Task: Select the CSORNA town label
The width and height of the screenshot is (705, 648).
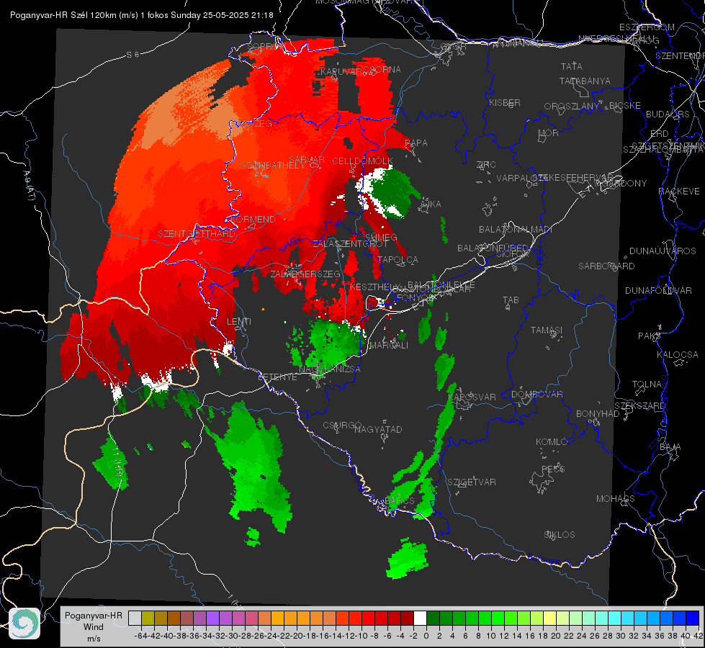Action: tap(382, 70)
